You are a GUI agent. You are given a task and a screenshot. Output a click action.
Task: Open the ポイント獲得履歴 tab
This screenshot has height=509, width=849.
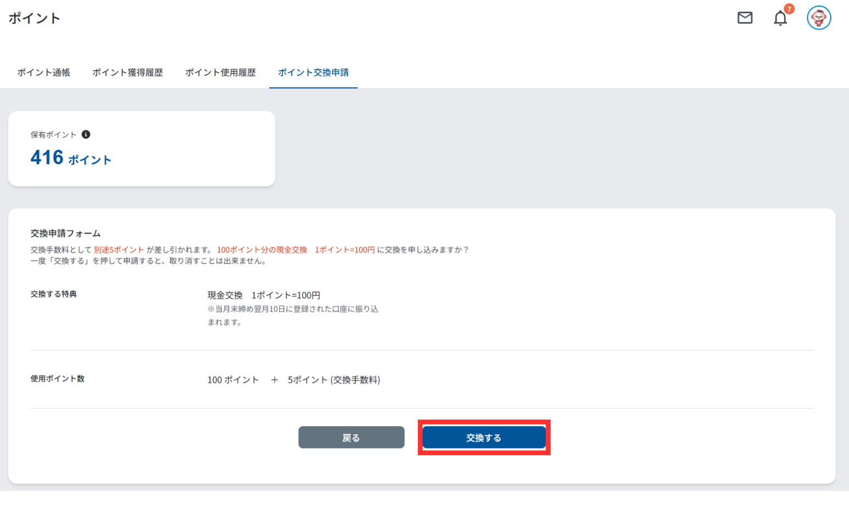point(127,72)
